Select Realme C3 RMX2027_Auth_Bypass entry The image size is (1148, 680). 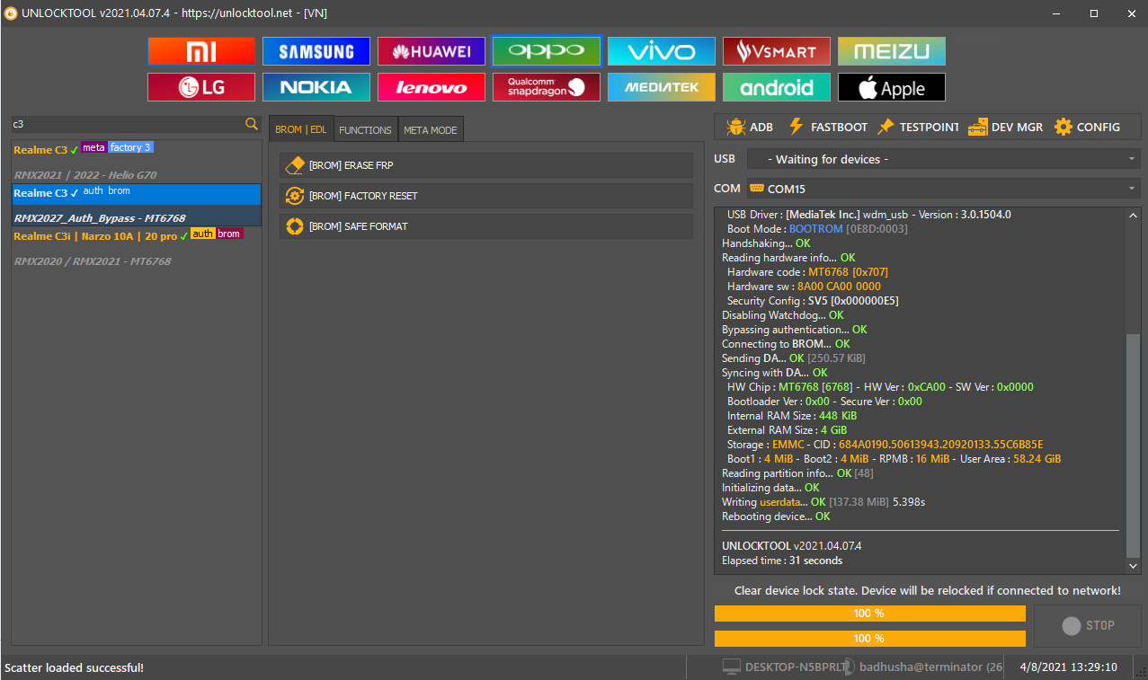pyautogui.click(x=137, y=205)
